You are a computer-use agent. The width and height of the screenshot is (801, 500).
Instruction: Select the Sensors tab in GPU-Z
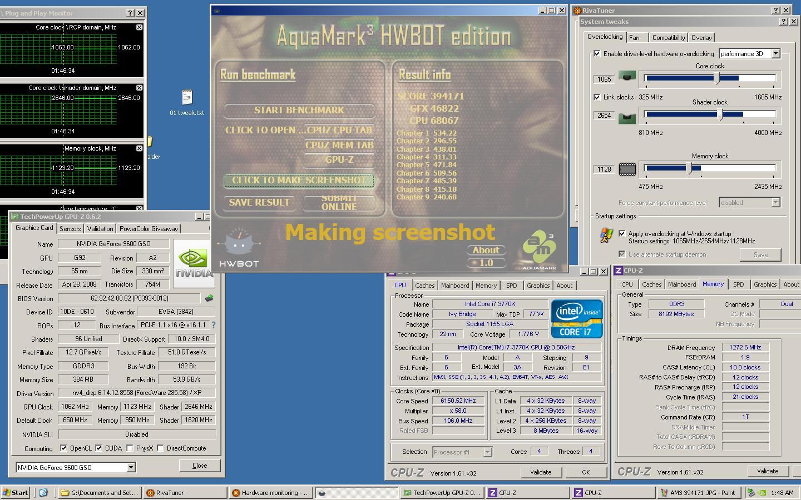(x=70, y=228)
